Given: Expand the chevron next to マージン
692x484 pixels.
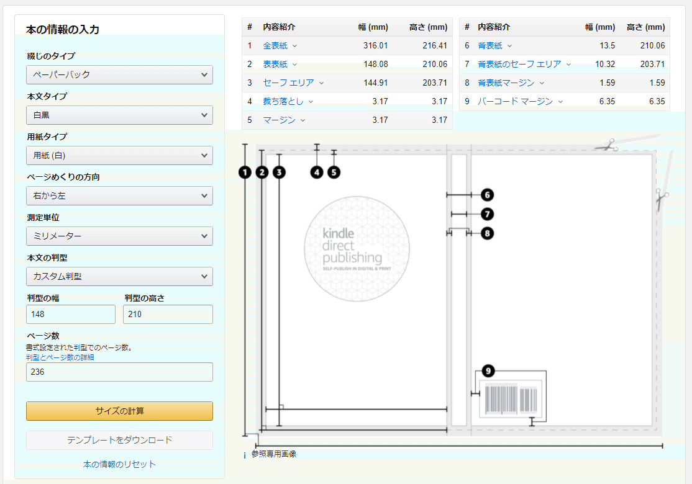Looking at the screenshot, I should [x=303, y=120].
